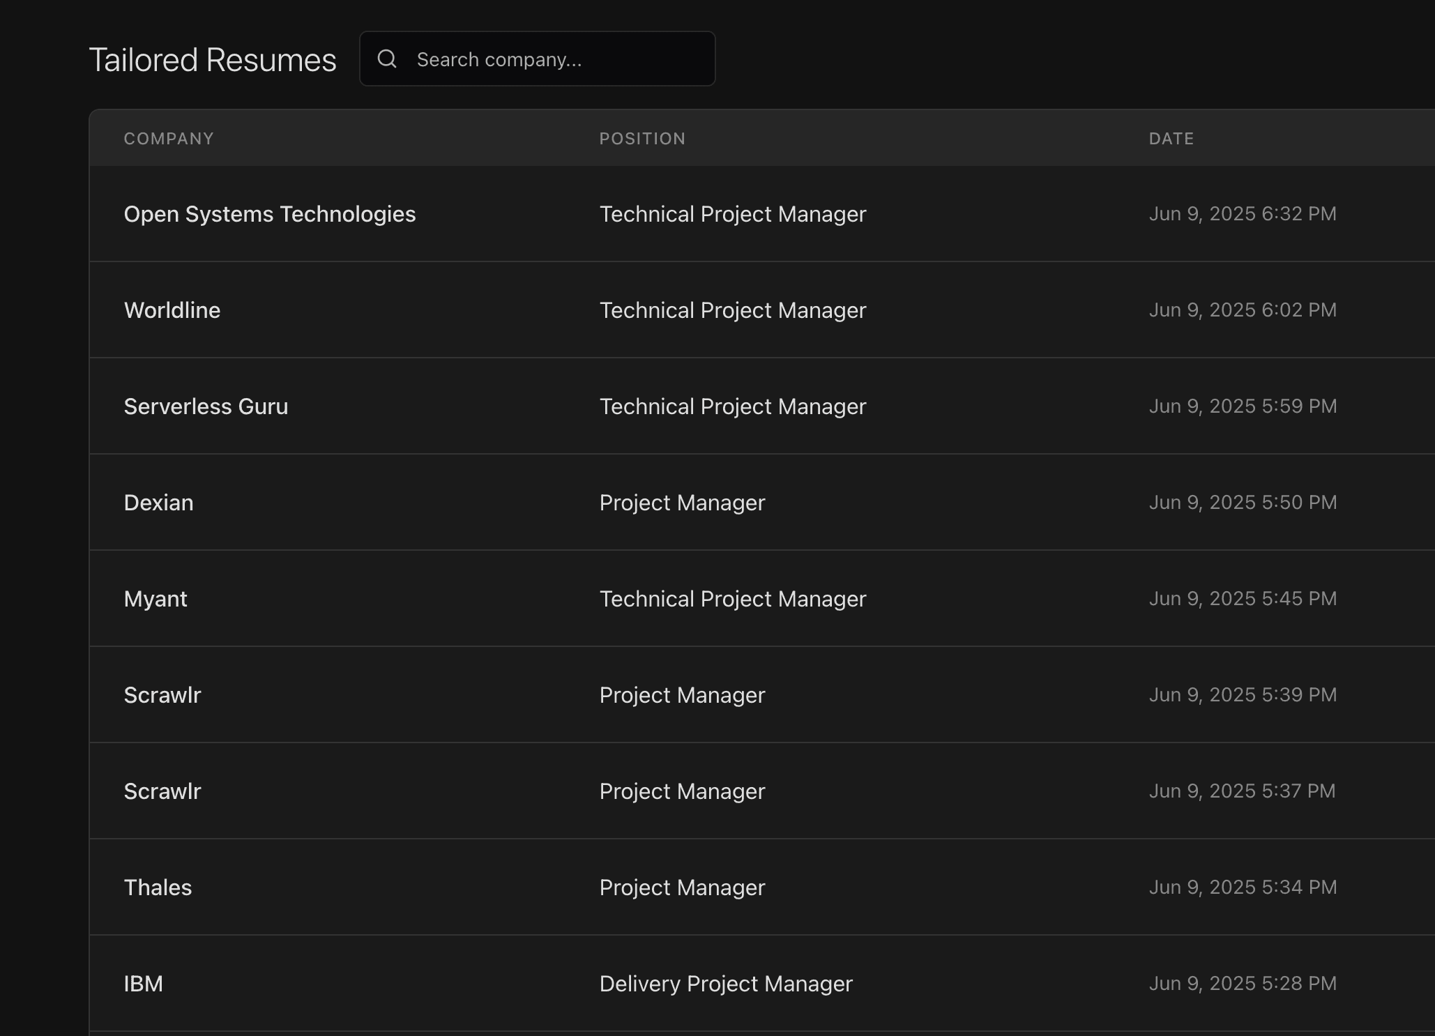This screenshot has height=1036, width=1435.
Task: Click date Jun 9, 2025 5:45 PM
Action: [1243, 599]
